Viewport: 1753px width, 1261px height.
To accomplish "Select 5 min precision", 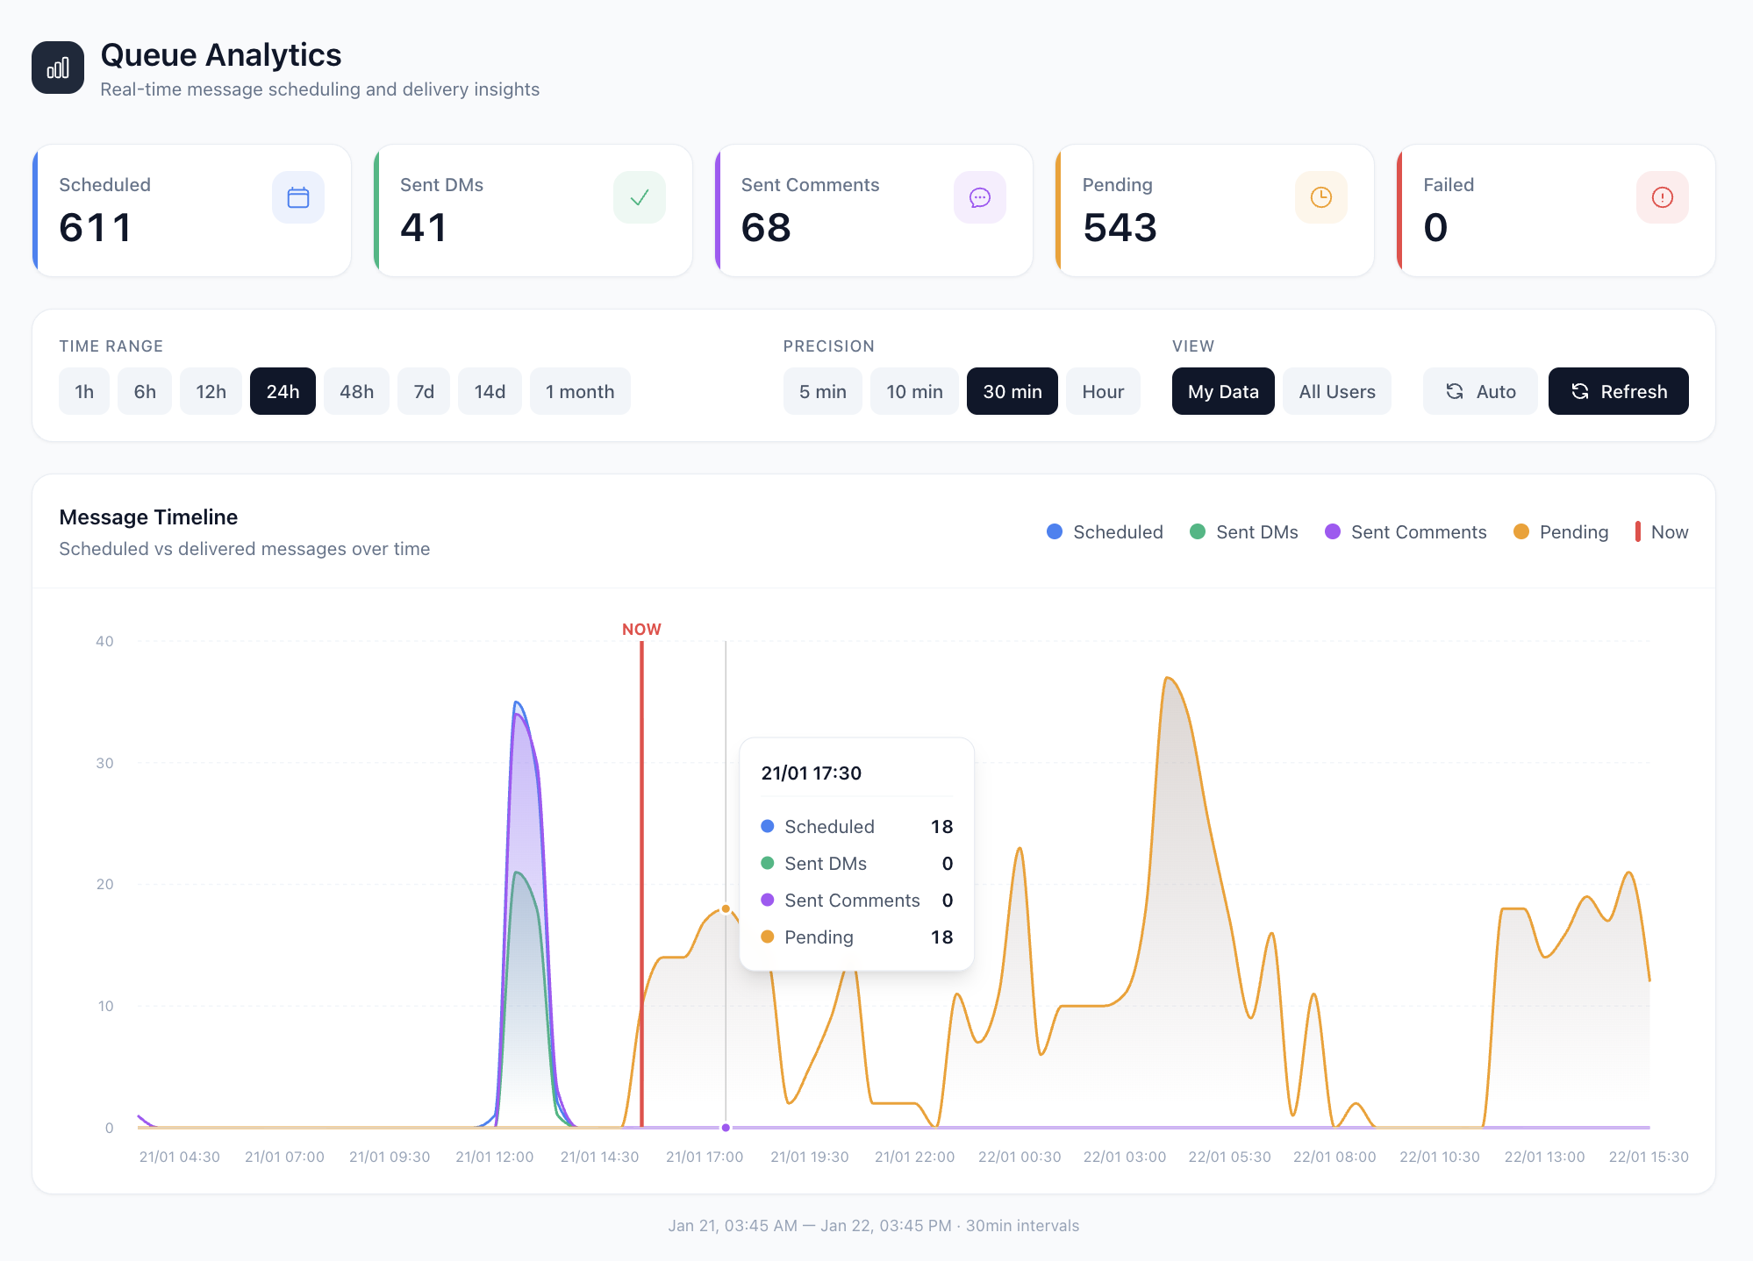I will click(x=822, y=391).
